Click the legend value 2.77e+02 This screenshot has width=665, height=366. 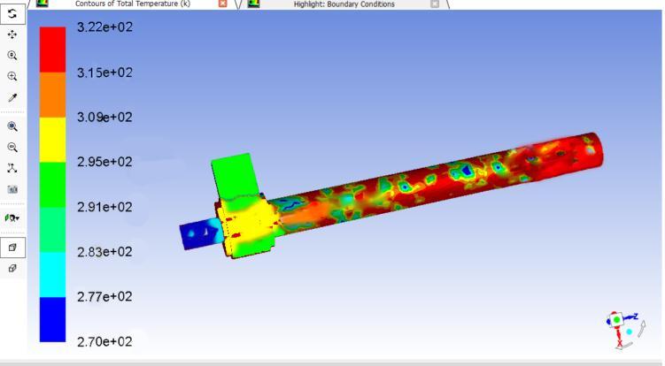pyautogui.click(x=104, y=296)
